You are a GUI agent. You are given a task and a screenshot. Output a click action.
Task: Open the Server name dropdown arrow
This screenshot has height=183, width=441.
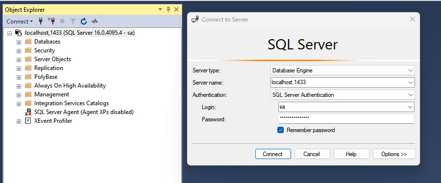pos(411,83)
